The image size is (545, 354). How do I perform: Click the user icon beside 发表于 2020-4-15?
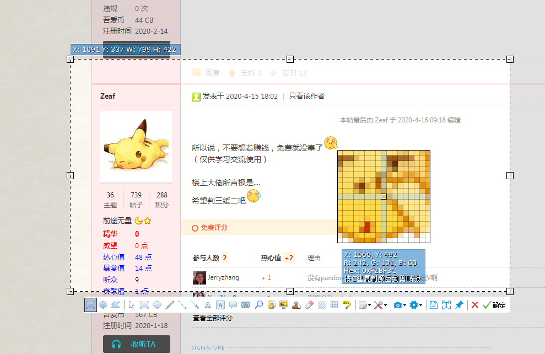pos(196,96)
